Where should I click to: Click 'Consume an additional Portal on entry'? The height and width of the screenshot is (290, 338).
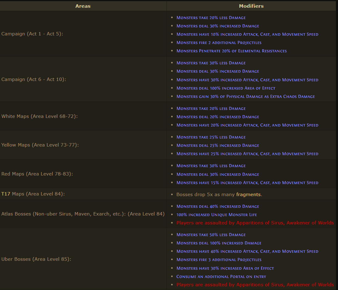click(x=221, y=277)
